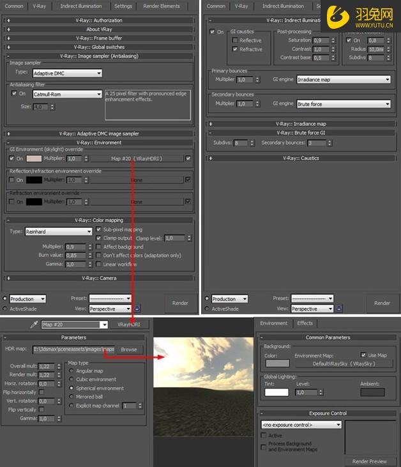Open the Render Elements tab
The height and width of the screenshot is (467, 401).
point(162,6)
